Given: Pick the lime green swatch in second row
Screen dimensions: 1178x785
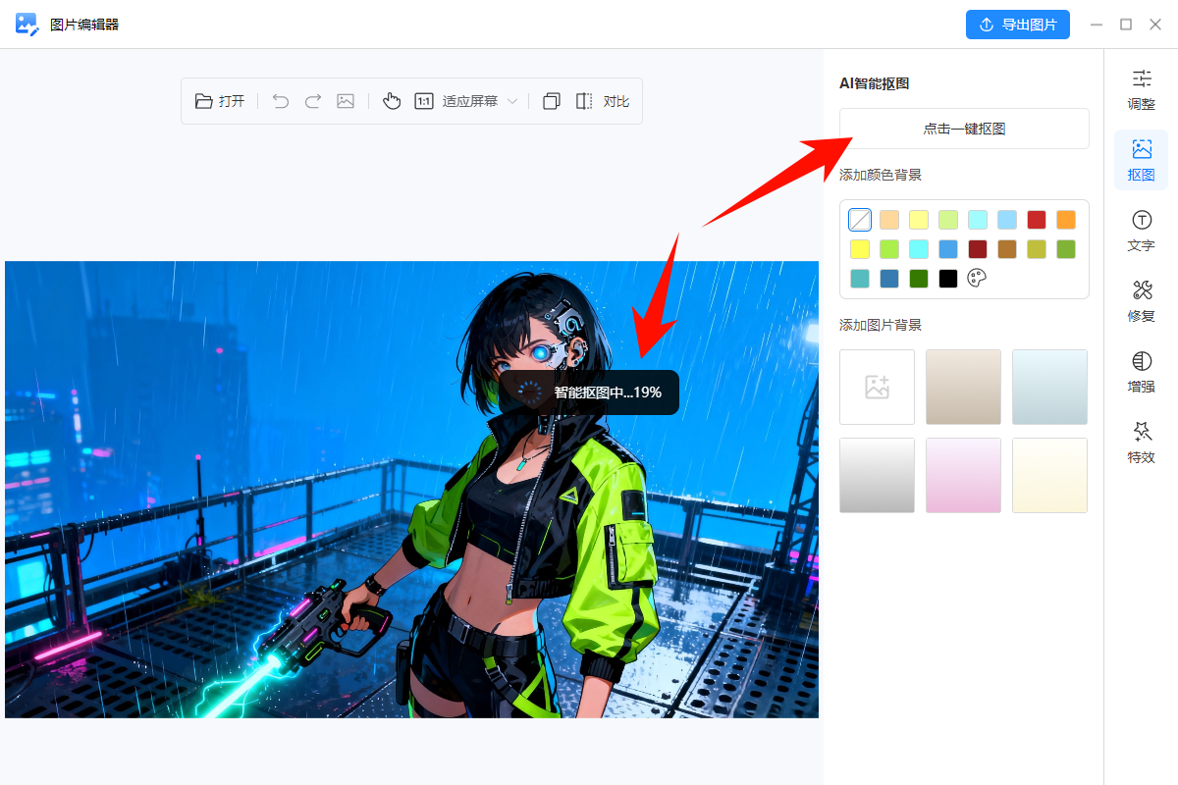Looking at the screenshot, I should point(889,249).
